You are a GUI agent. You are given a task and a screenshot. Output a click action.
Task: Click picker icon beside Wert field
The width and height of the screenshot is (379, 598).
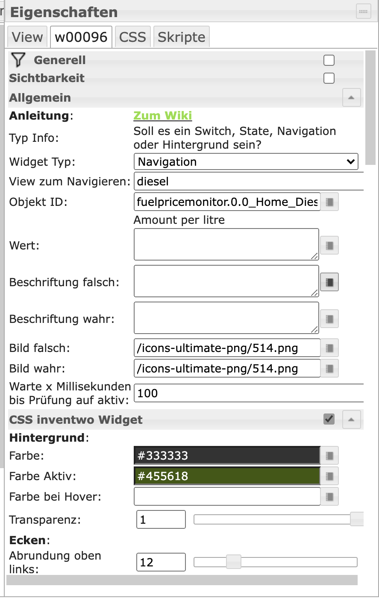pos(329,245)
